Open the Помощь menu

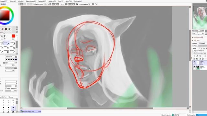pos(78,1)
